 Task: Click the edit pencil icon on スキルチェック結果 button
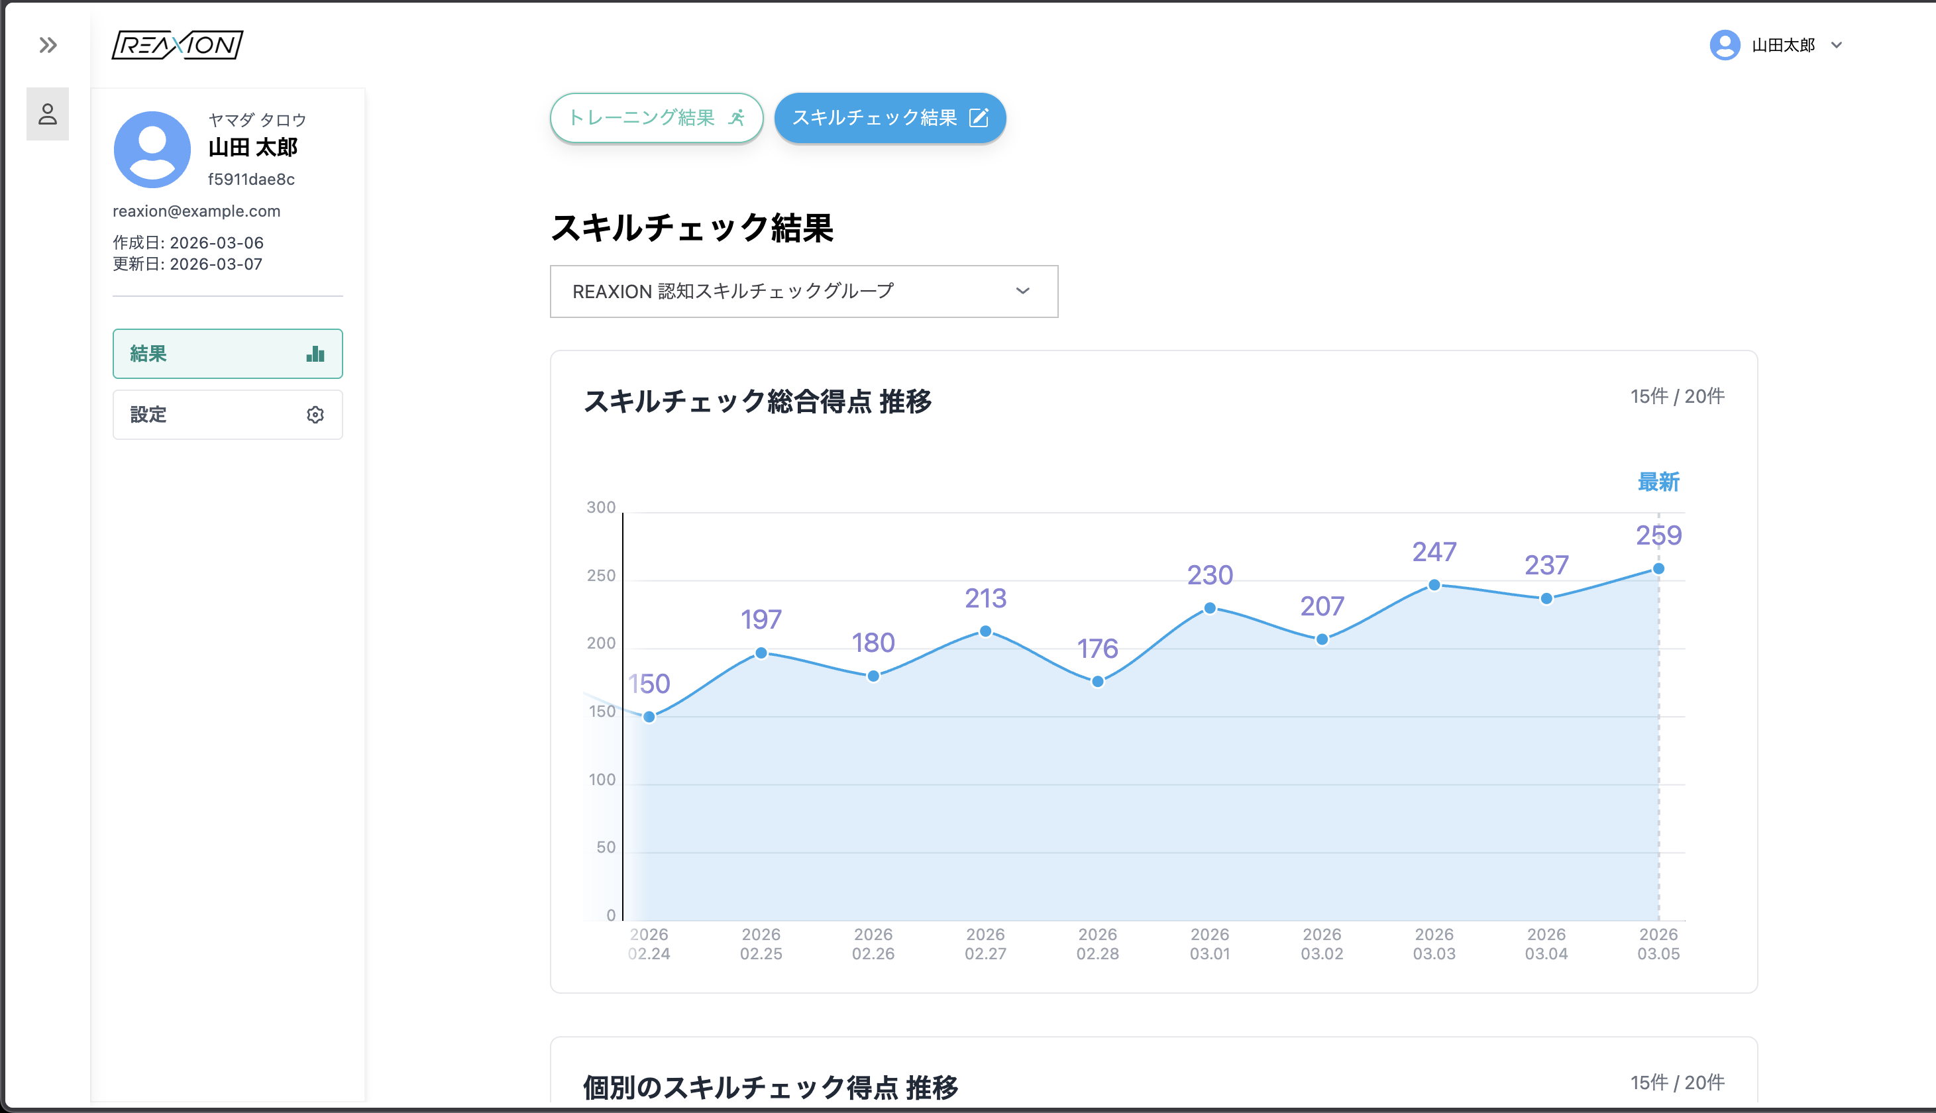[981, 118]
